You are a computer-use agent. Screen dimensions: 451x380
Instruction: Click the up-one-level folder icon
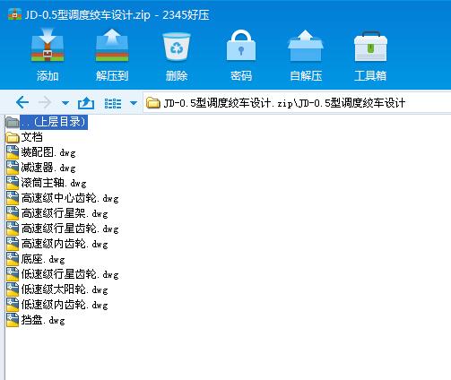tap(86, 103)
